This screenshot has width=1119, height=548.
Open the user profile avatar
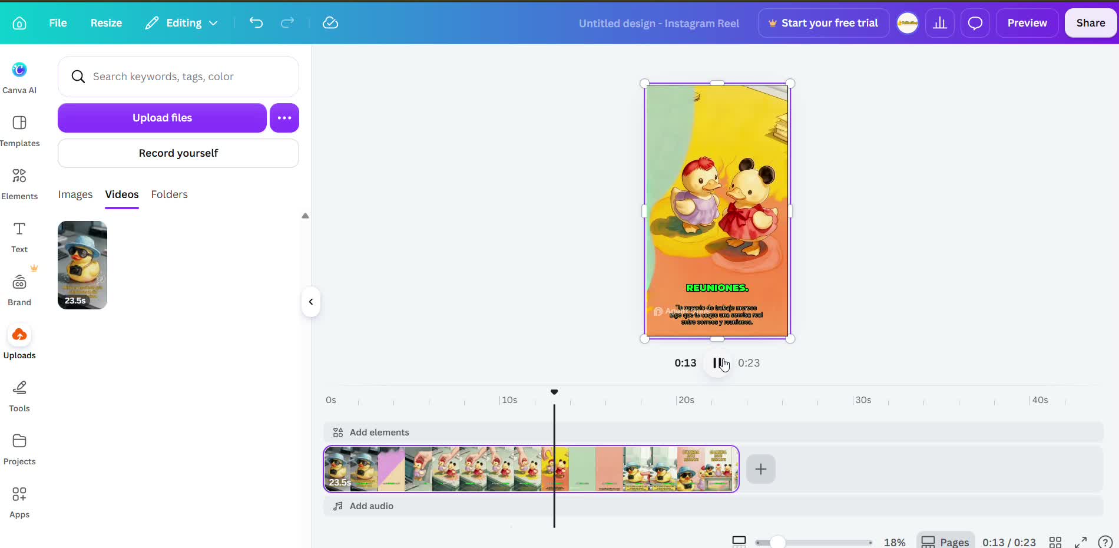pos(908,23)
